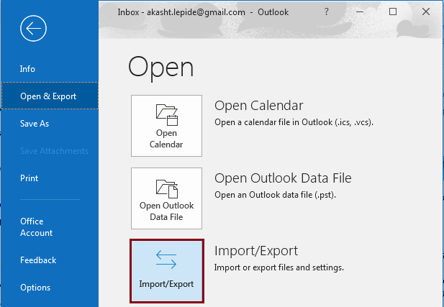Viewport: 444px width, 307px height.
Task: Click the Open Calendar tile button
Action: tap(166, 126)
